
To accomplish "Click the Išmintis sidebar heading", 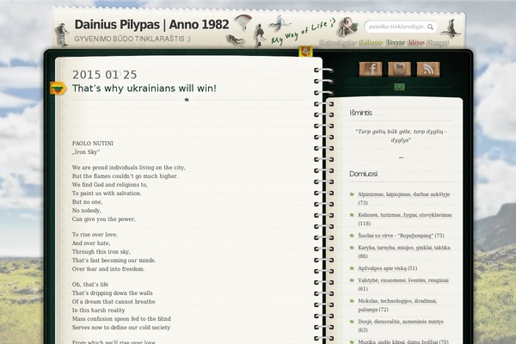I will pyautogui.click(x=360, y=113).
